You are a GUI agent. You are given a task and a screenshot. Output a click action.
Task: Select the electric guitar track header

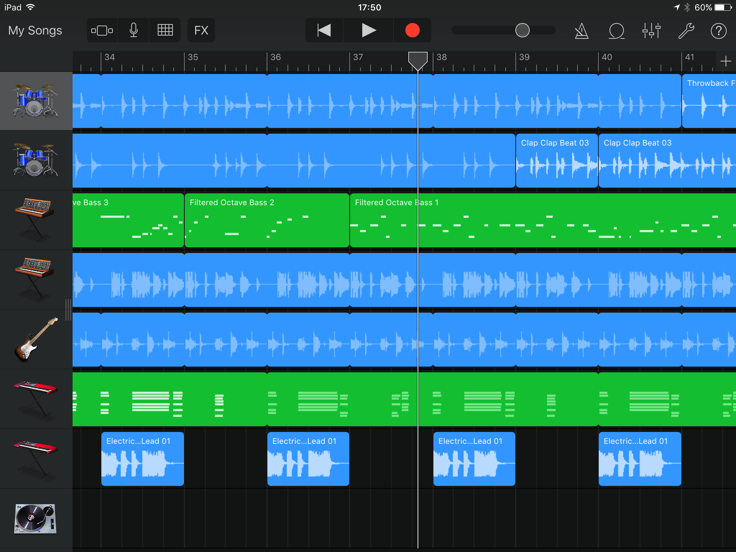[36, 340]
